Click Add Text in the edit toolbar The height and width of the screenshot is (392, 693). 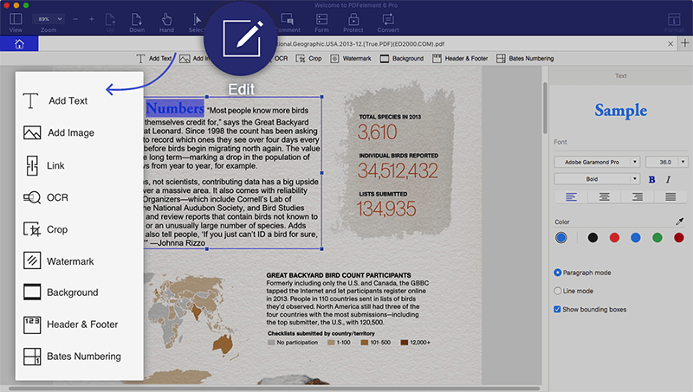[x=154, y=58]
